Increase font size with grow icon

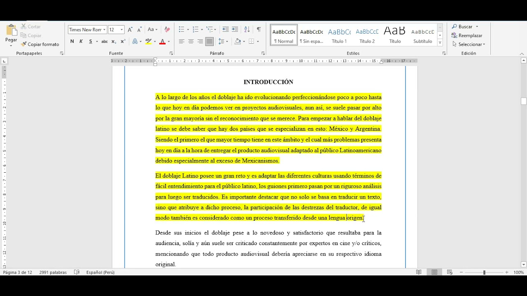coord(130,30)
